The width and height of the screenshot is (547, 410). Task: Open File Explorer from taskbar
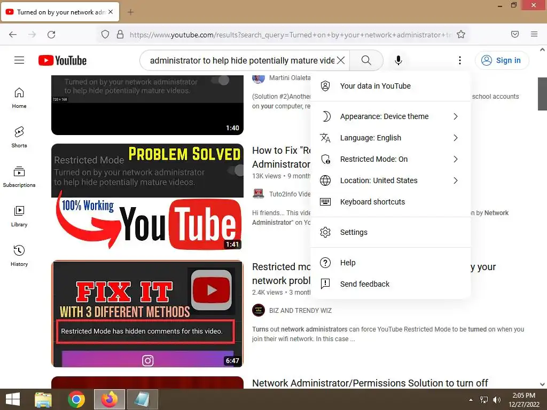pos(43,399)
